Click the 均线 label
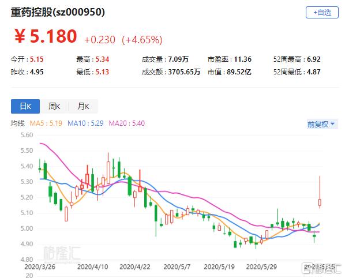 pyautogui.click(x=18, y=123)
